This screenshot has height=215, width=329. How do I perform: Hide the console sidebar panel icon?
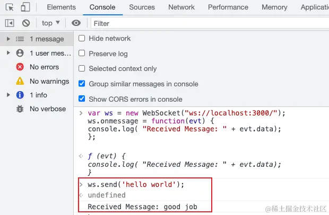pyautogui.click(x=10, y=23)
